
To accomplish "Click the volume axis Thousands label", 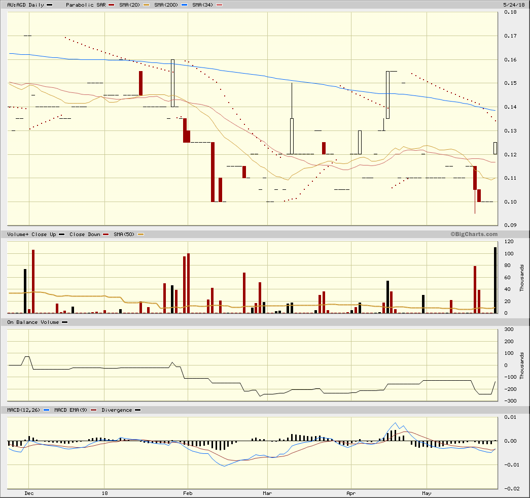I will tap(522, 278).
